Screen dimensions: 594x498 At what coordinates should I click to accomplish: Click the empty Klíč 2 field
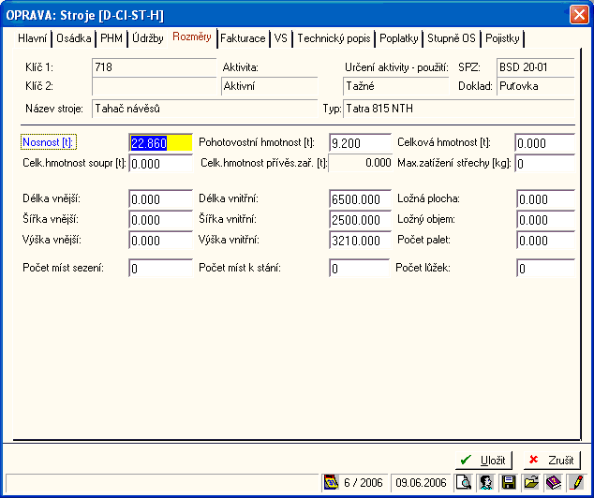[x=155, y=86]
